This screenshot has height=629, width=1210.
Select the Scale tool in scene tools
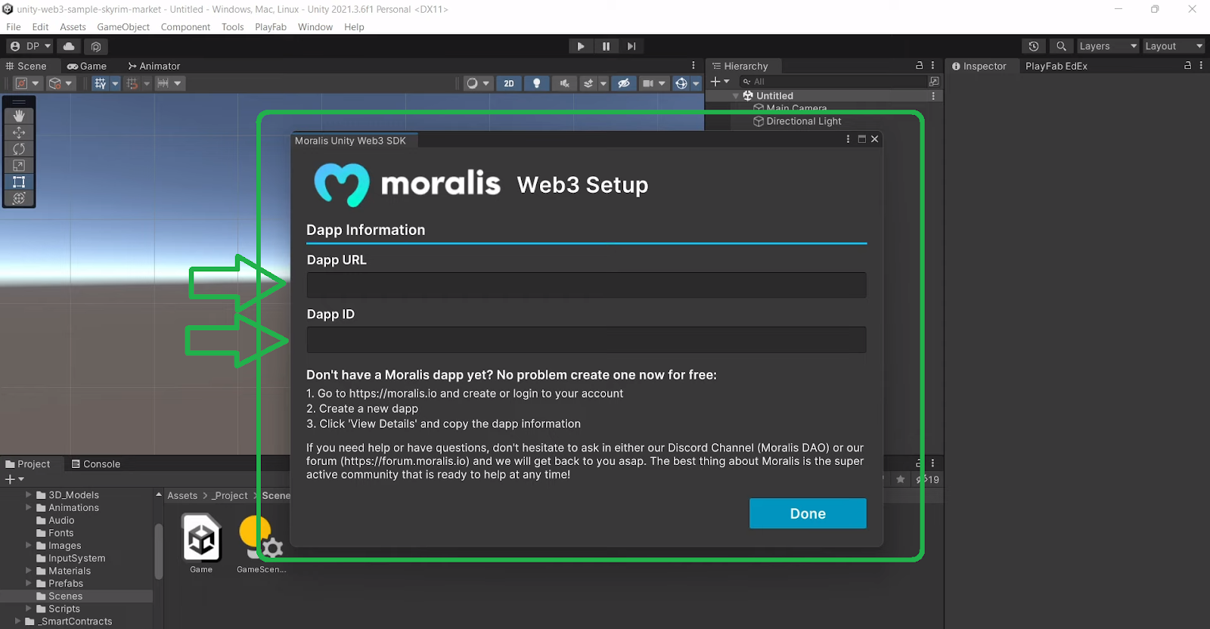click(19, 166)
